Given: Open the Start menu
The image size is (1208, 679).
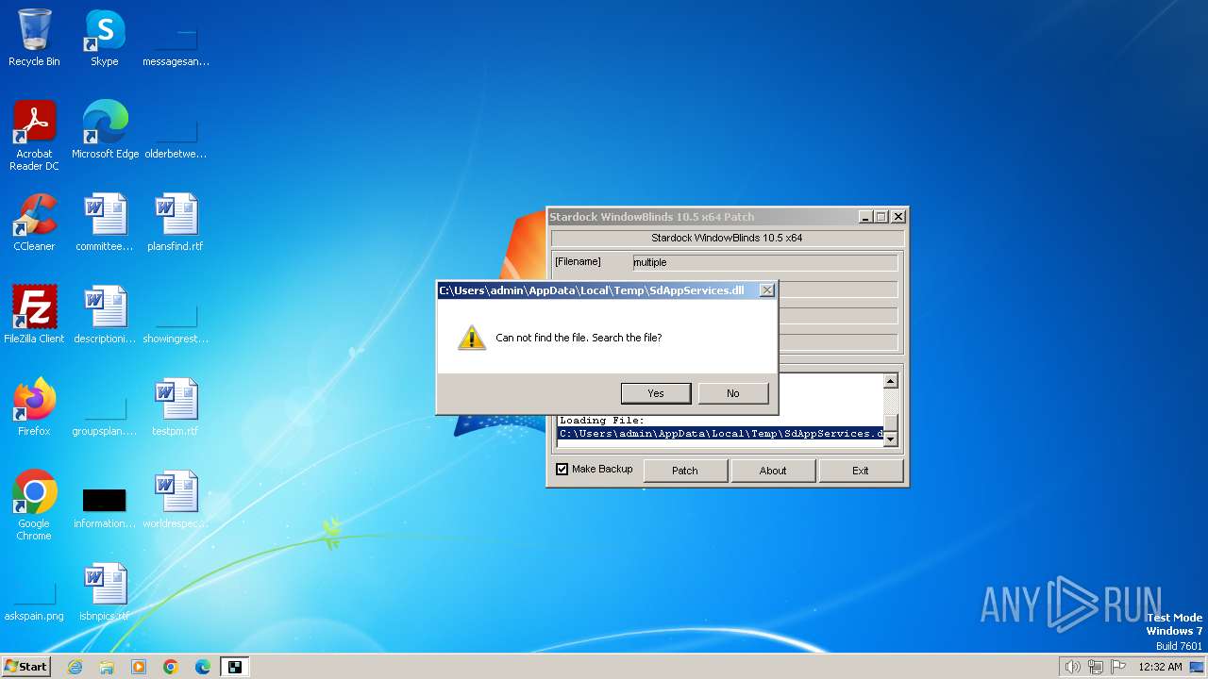Looking at the screenshot, I should tap(25, 667).
